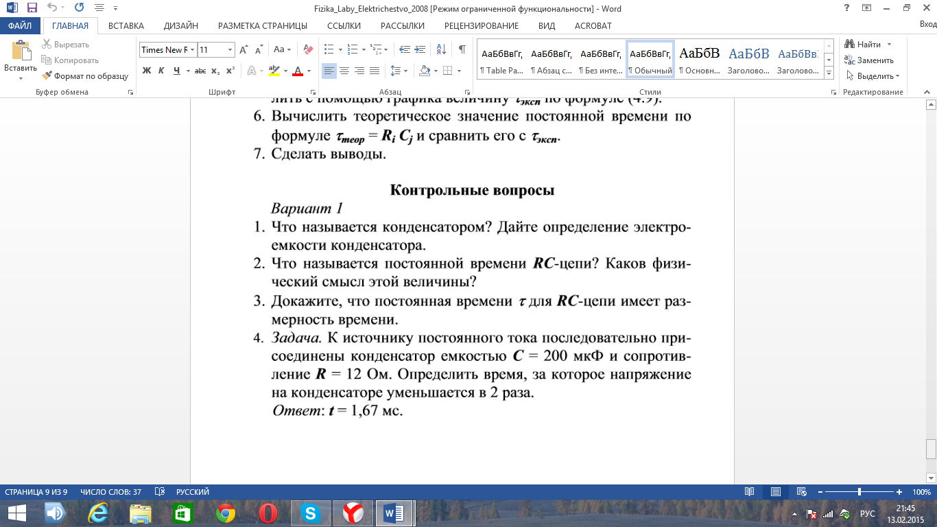Switch to read mode view in the status bar
The width and height of the screenshot is (937, 527).
pyautogui.click(x=749, y=492)
